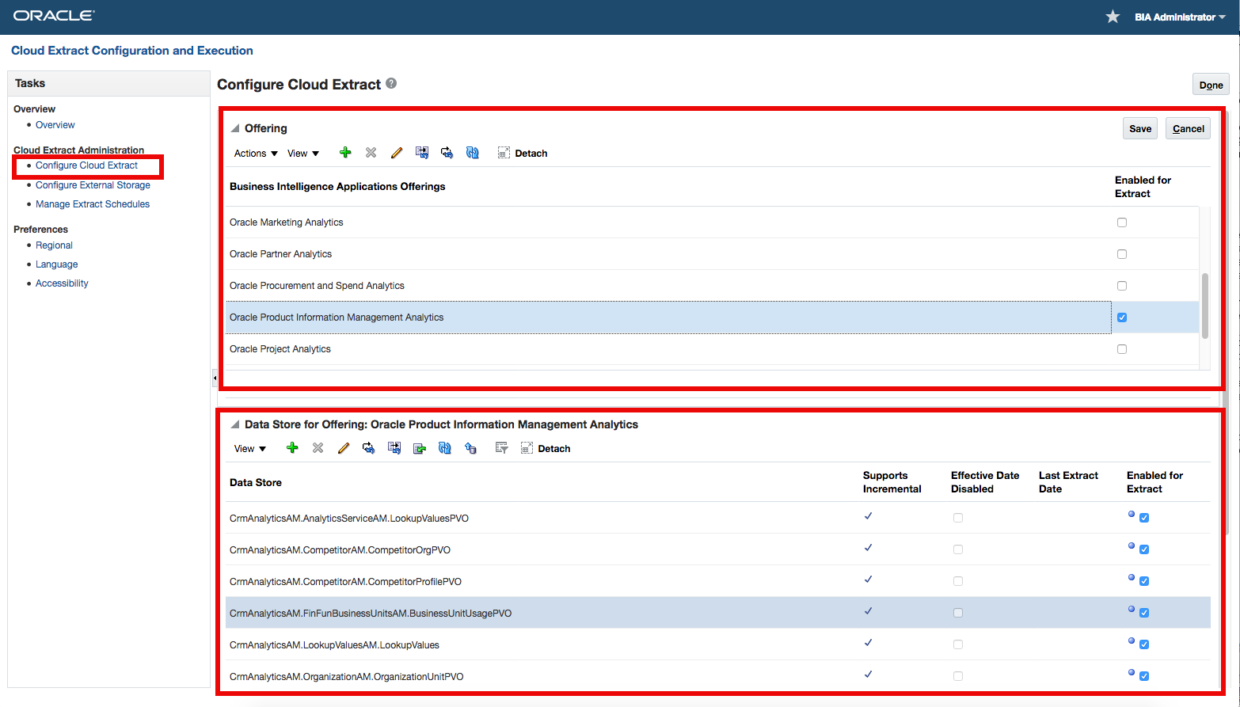Open the Actions dropdown in Offering panel

pyautogui.click(x=256, y=154)
